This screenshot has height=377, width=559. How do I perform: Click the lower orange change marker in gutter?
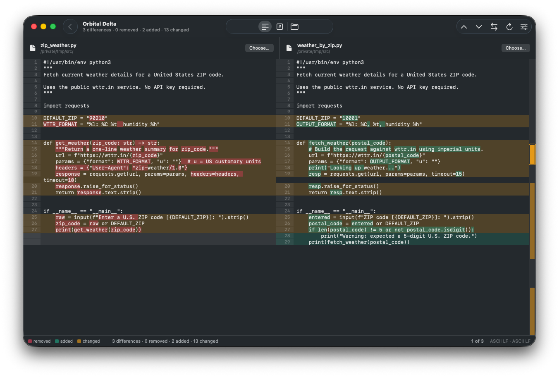(x=533, y=311)
